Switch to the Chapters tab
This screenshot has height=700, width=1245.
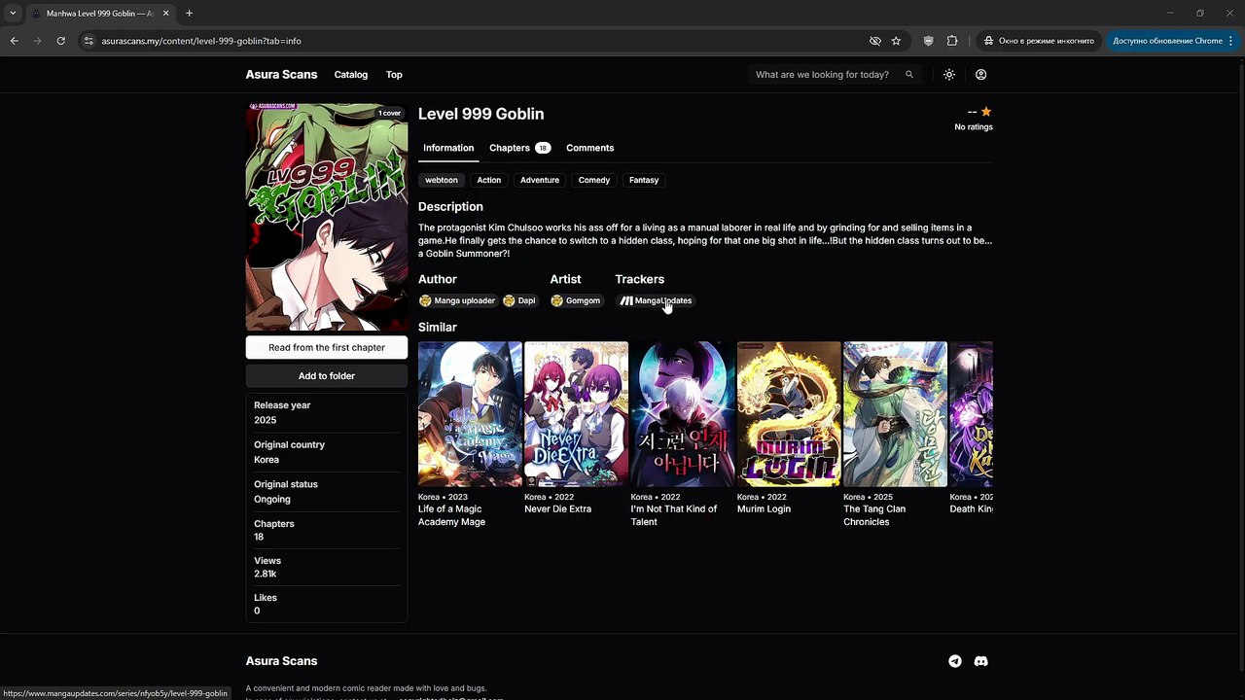519,148
